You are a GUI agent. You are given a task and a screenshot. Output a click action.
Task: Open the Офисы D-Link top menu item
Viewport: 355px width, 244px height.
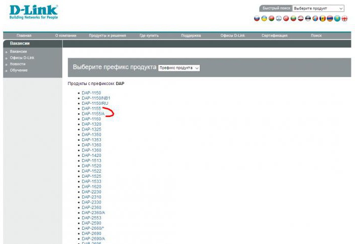[x=232, y=35]
